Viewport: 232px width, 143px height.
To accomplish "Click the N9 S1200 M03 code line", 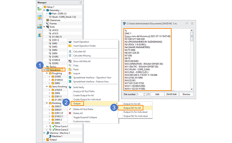I will (131, 61).
